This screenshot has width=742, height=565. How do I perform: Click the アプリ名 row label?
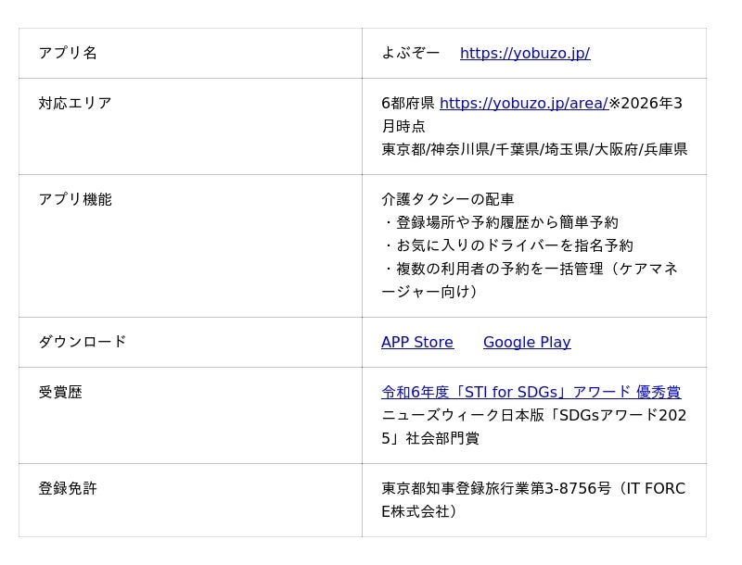(x=68, y=54)
